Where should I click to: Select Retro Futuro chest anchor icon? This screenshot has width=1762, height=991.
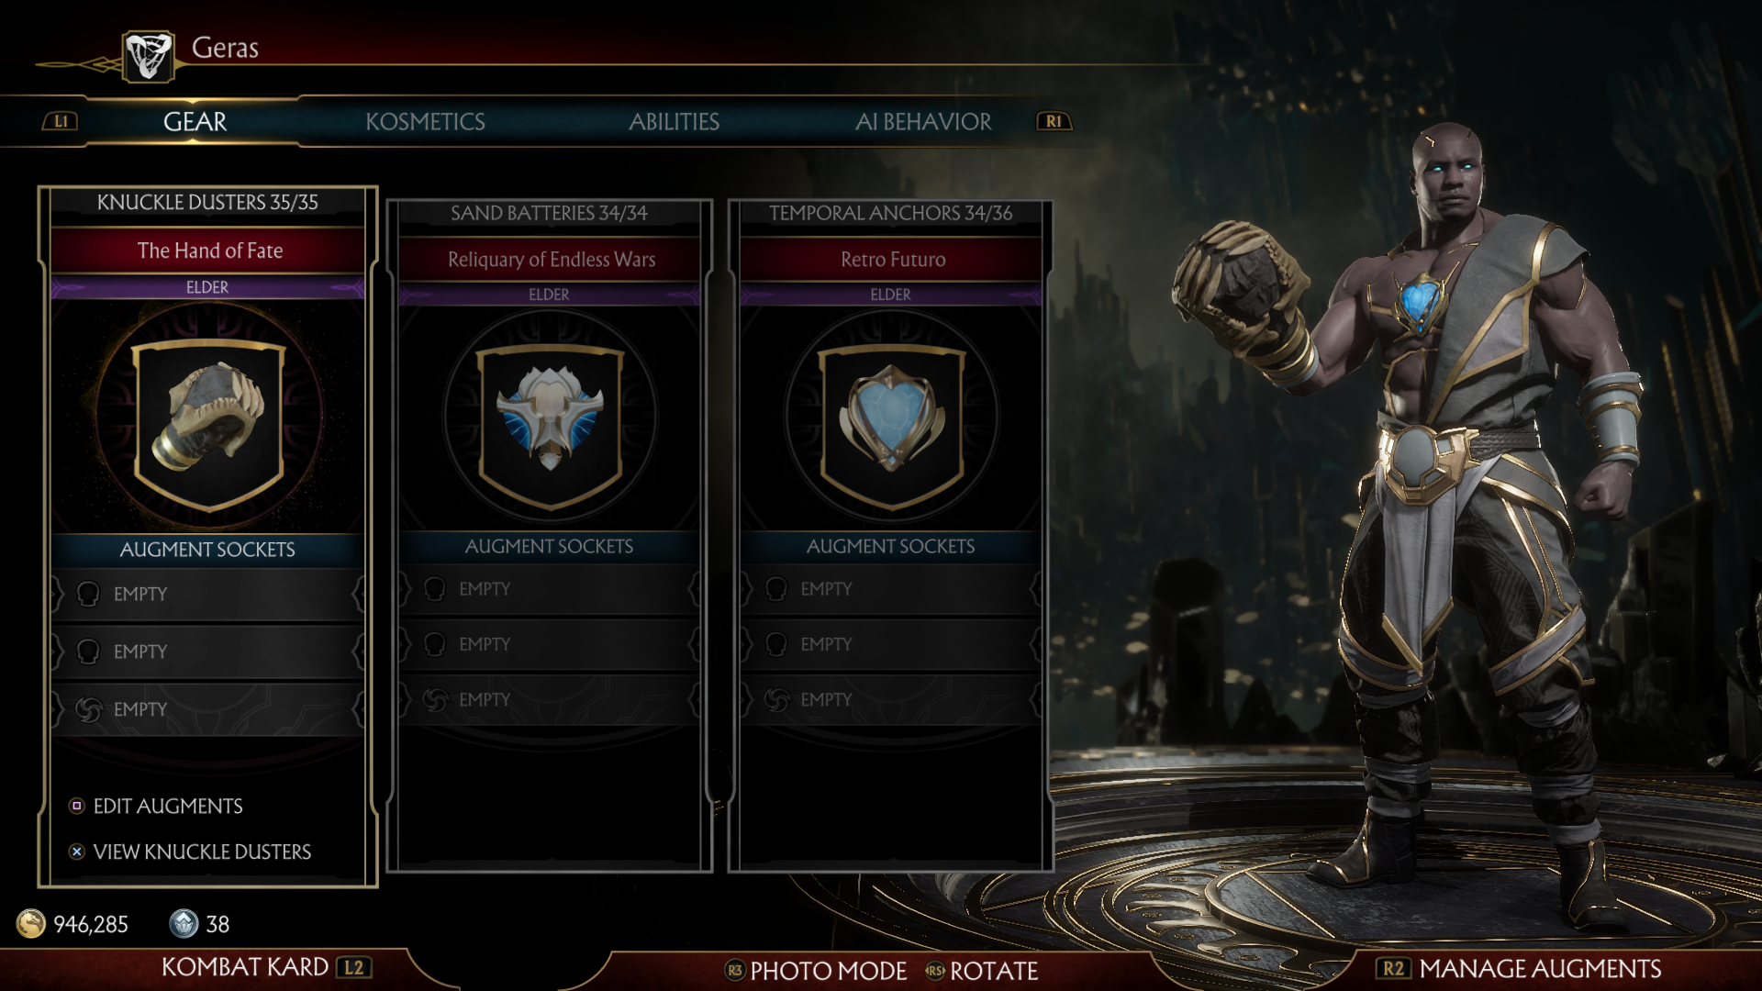click(x=891, y=419)
